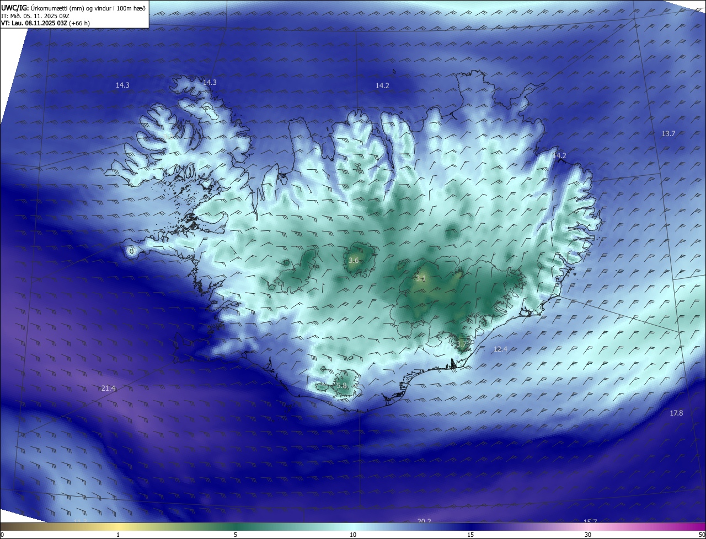Viewport: 706px width, 539px height.
Task: Click the 'VT: Lau. 08.11.2025 03Z (+66 h)' line
Action: [x=46, y=23]
